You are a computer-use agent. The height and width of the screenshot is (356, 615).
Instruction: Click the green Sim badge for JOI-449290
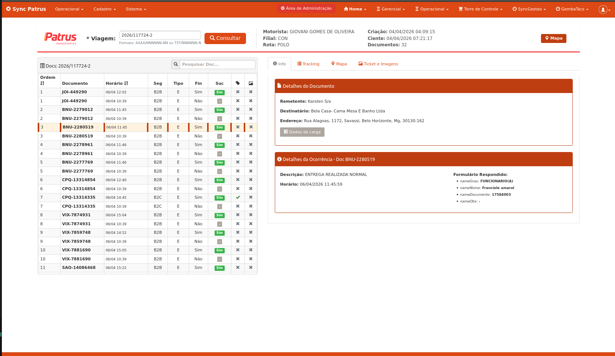click(x=219, y=92)
